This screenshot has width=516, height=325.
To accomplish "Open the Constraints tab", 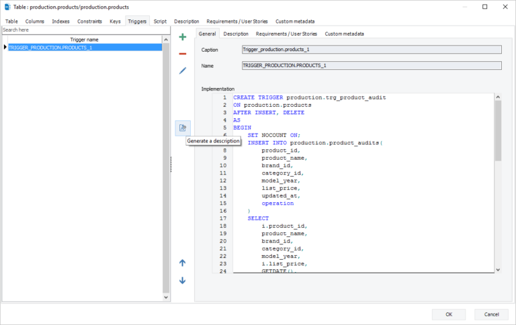I will pos(89,21).
